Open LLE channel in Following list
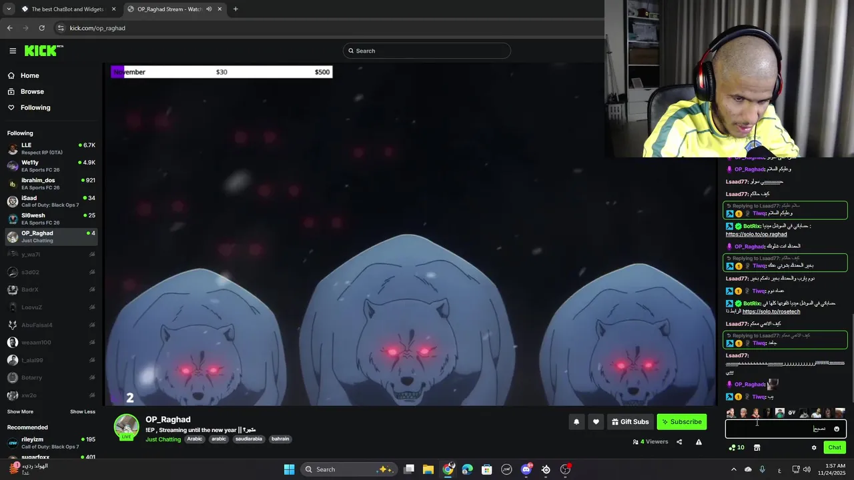This screenshot has height=480, width=854. (51, 148)
